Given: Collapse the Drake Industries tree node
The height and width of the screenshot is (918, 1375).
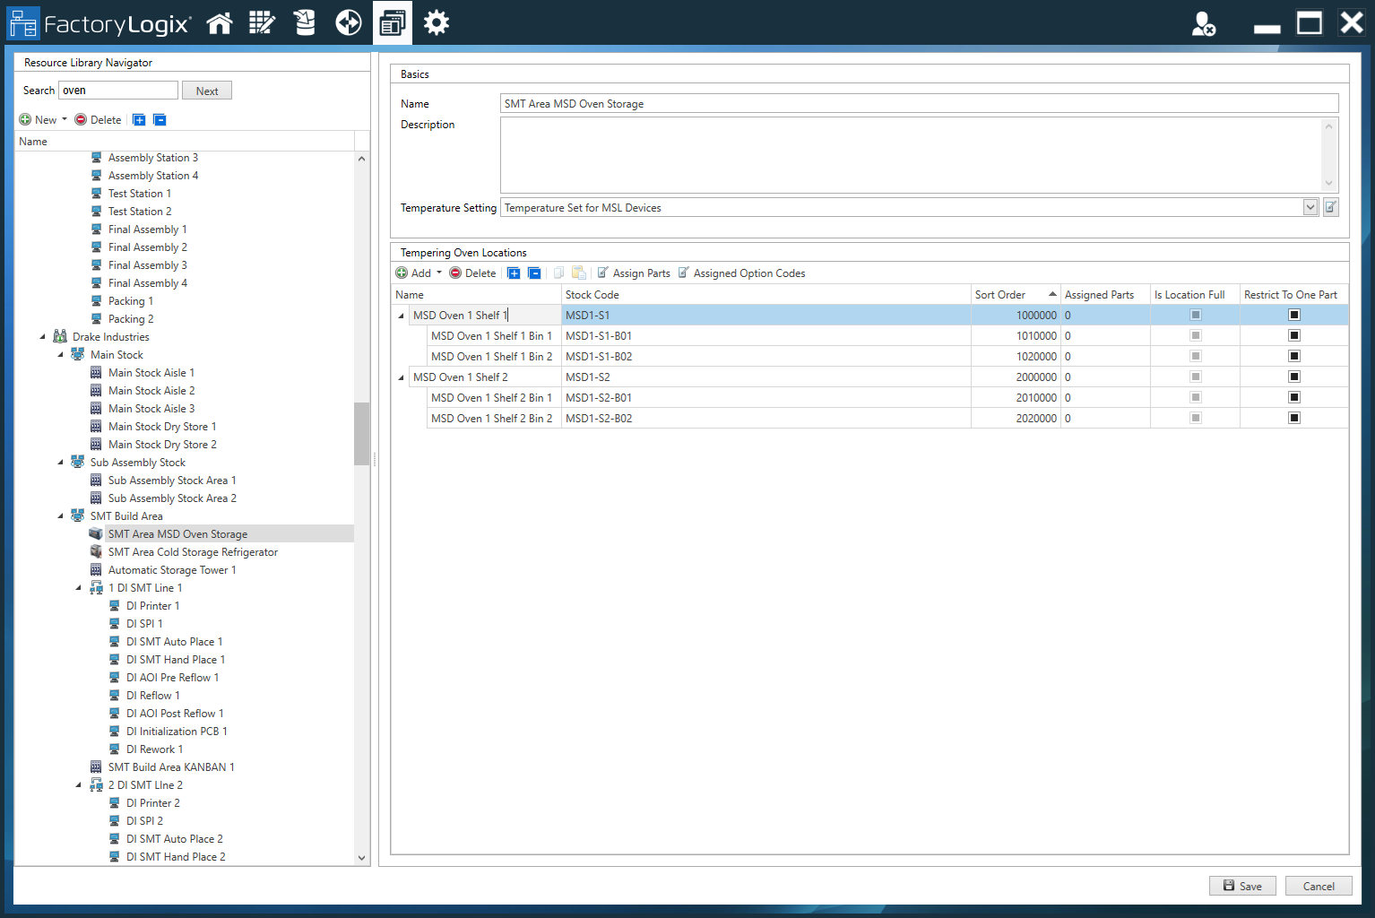Looking at the screenshot, I should coord(42,337).
